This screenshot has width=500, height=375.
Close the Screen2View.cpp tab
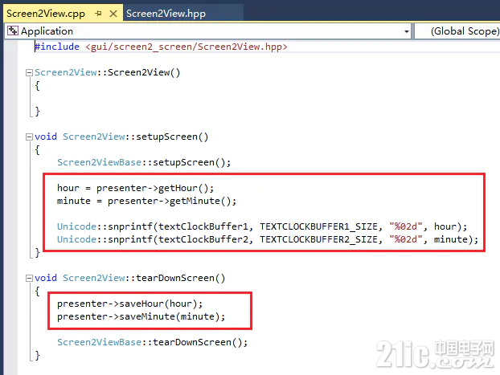click(113, 14)
